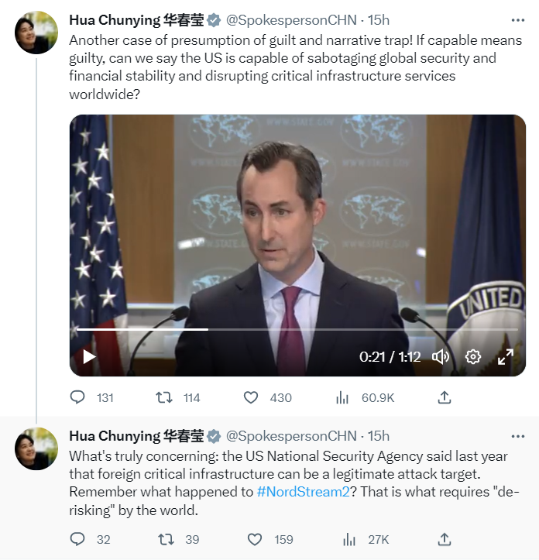The image size is (539, 560).
Task: Open more options menu on second tweet
Action: [x=517, y=436]
